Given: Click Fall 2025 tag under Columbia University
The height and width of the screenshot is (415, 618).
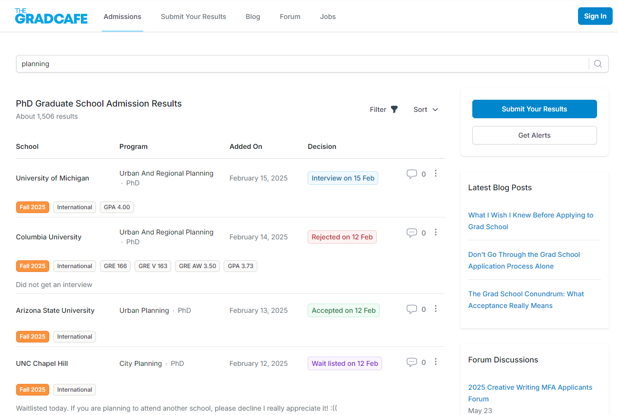Looking at the screenshot, I should tap(33, 266).
